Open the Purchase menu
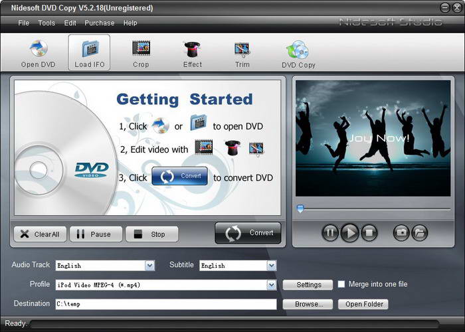 [x=100, y=23]
